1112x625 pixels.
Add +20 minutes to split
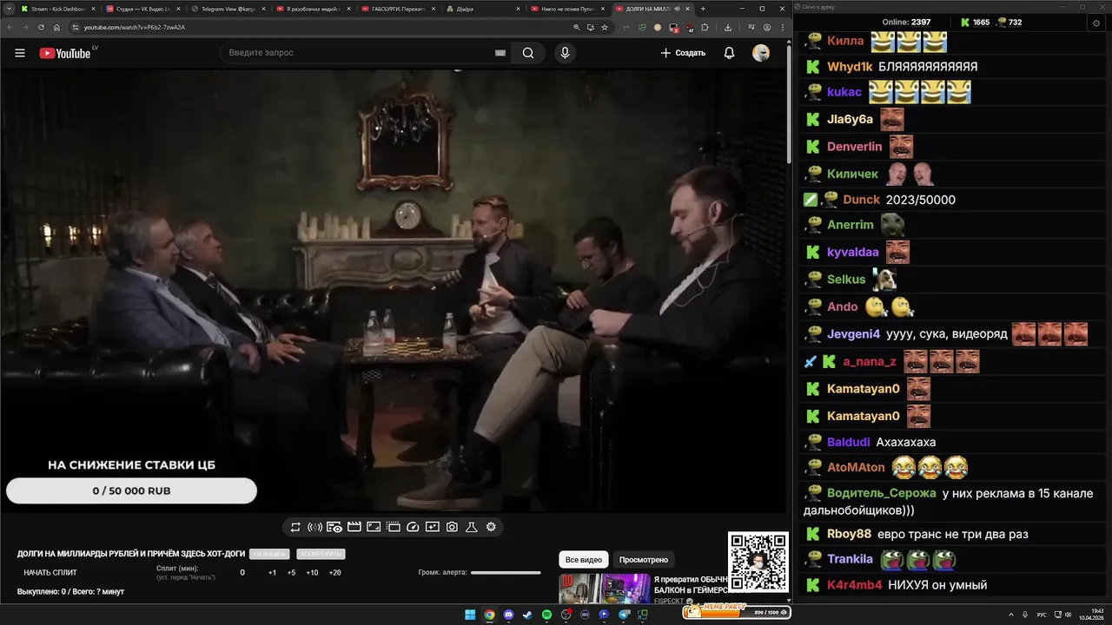335,573
